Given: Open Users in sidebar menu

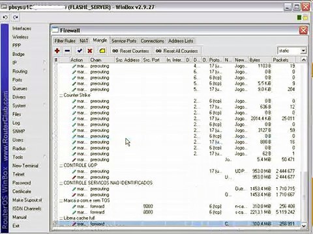Looking at the screenshot, I should pos(18,140).
